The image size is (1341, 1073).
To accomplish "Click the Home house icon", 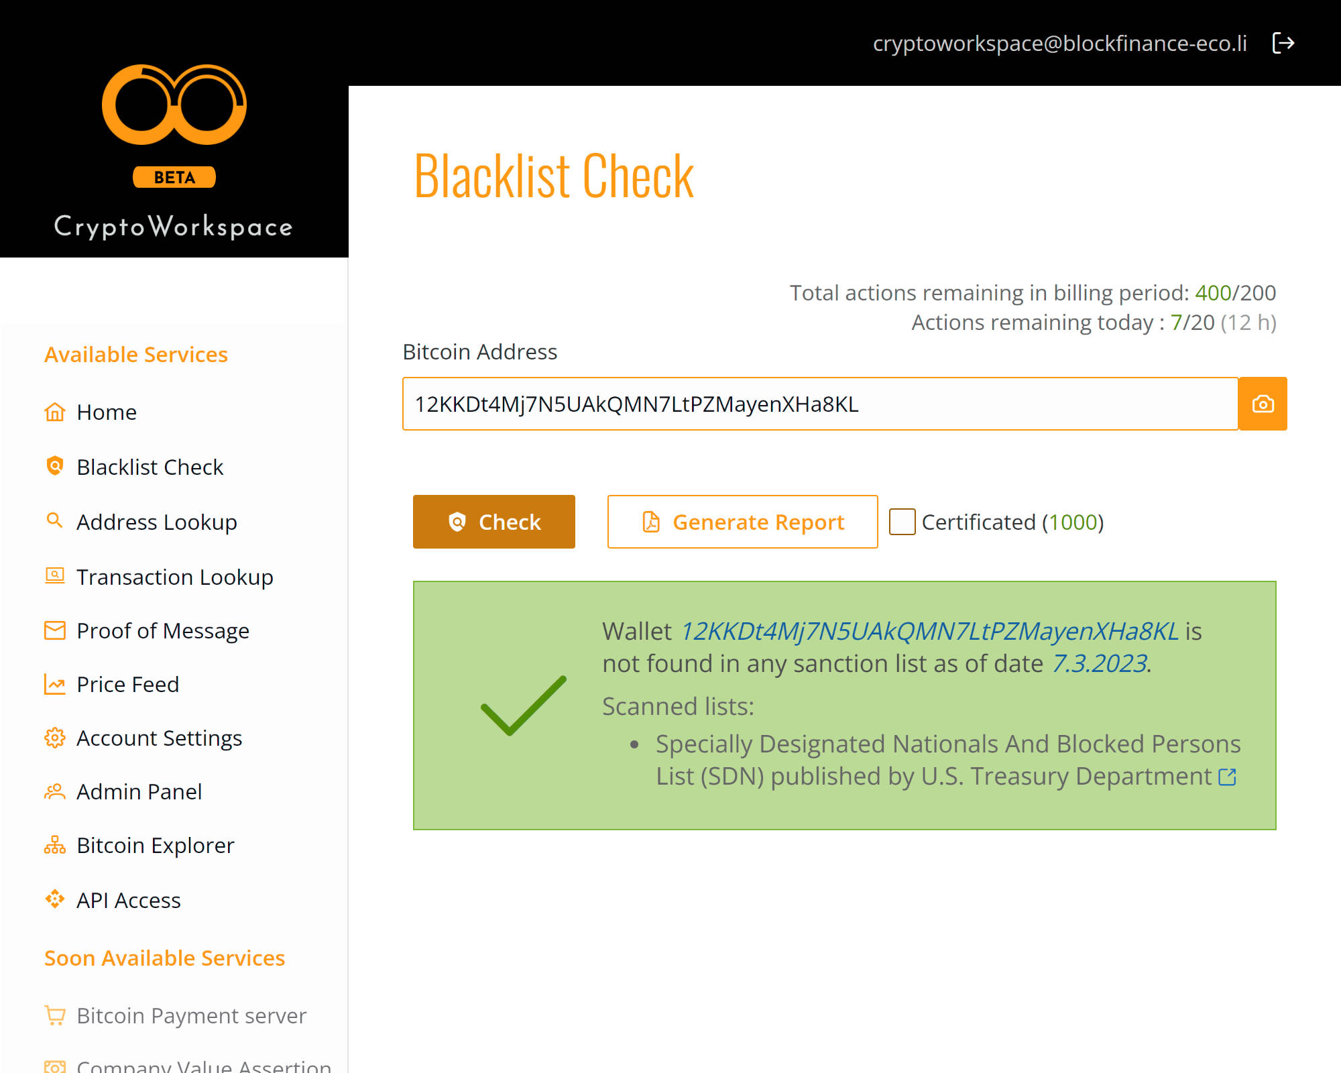I will pyautogui.click(x=55, y=412).
